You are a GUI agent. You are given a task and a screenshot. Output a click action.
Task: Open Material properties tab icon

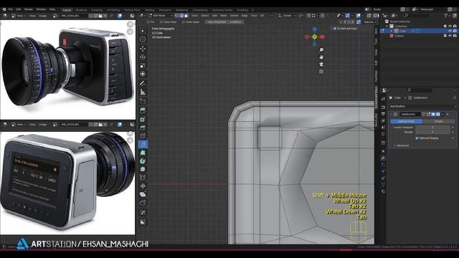[383, 191]
